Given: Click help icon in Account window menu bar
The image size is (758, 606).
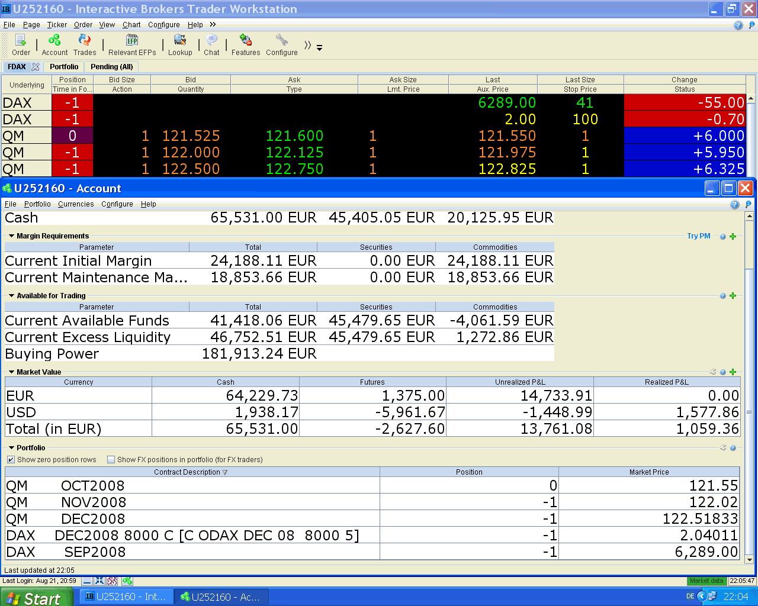Looking at the screenshot, I should pos(735,204).
